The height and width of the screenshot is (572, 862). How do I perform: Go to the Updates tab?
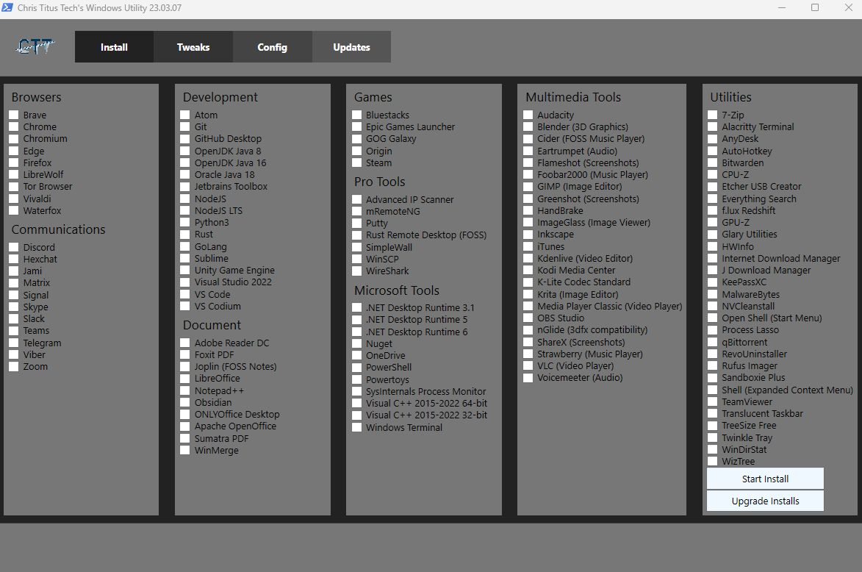351,47
